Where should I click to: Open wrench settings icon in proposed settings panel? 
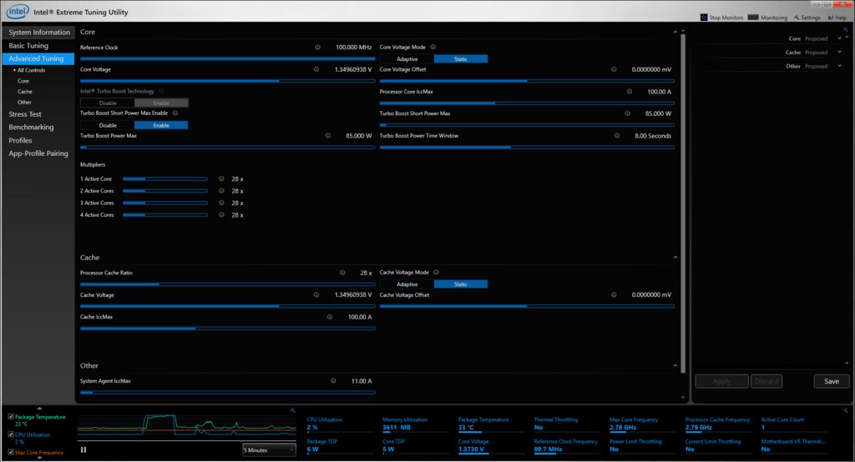[846, 30]
